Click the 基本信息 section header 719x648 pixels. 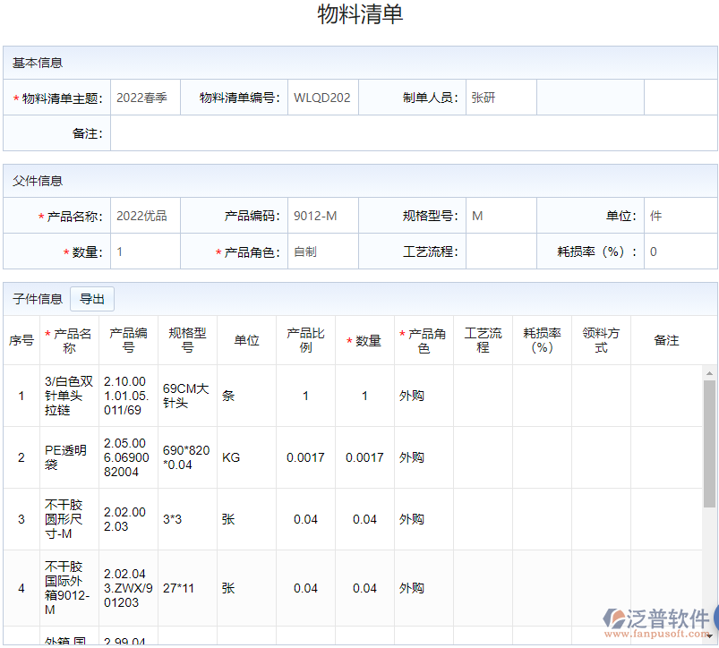pos(36,63)
